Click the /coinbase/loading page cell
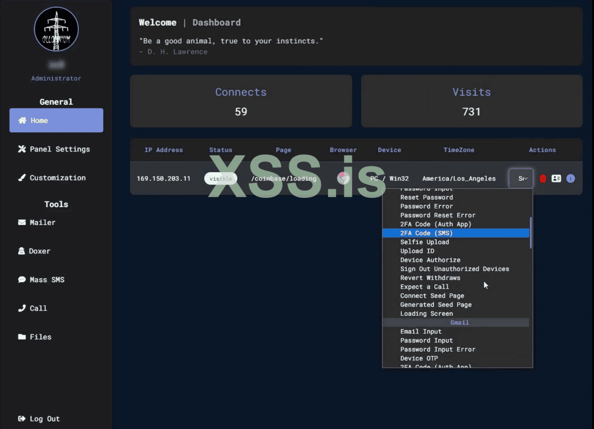The width and height of the screenshot is (594, 429). 284,178
